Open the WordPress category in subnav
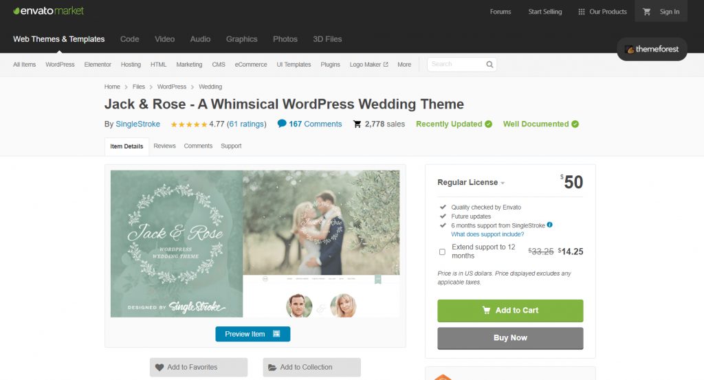 (60, 65)
